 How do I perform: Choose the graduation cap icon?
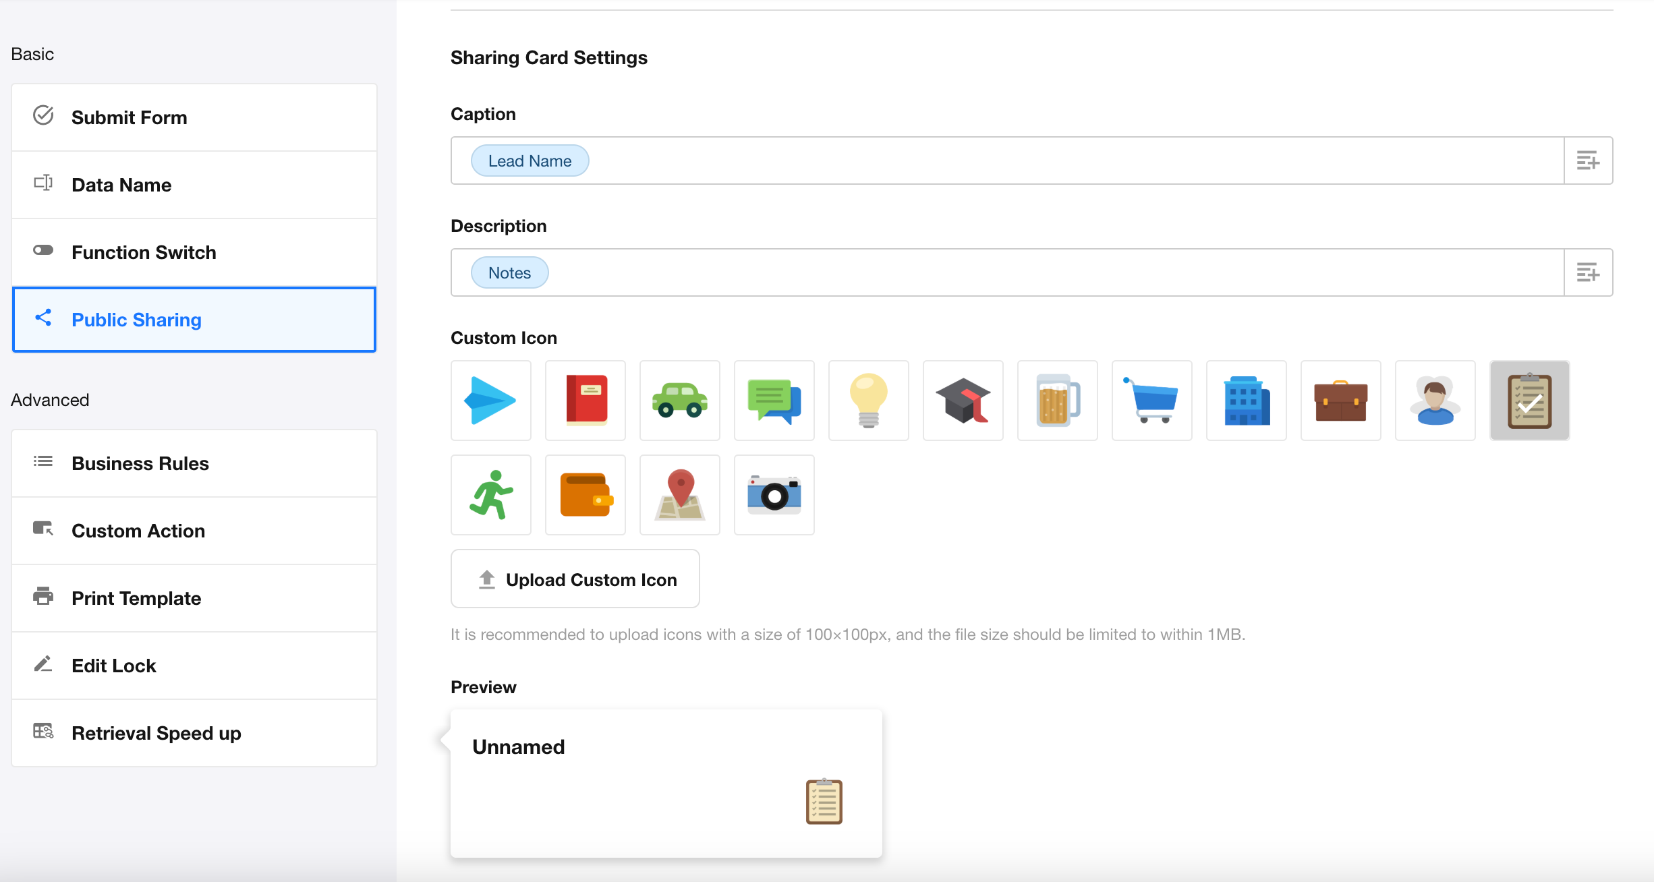click(963, 401)
